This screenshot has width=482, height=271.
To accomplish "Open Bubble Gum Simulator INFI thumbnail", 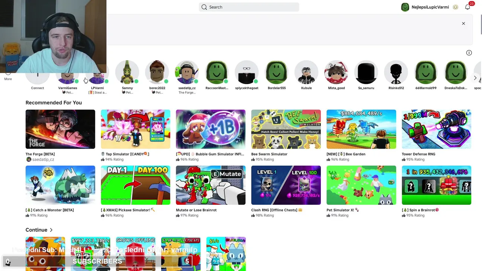I will point(210,129).
